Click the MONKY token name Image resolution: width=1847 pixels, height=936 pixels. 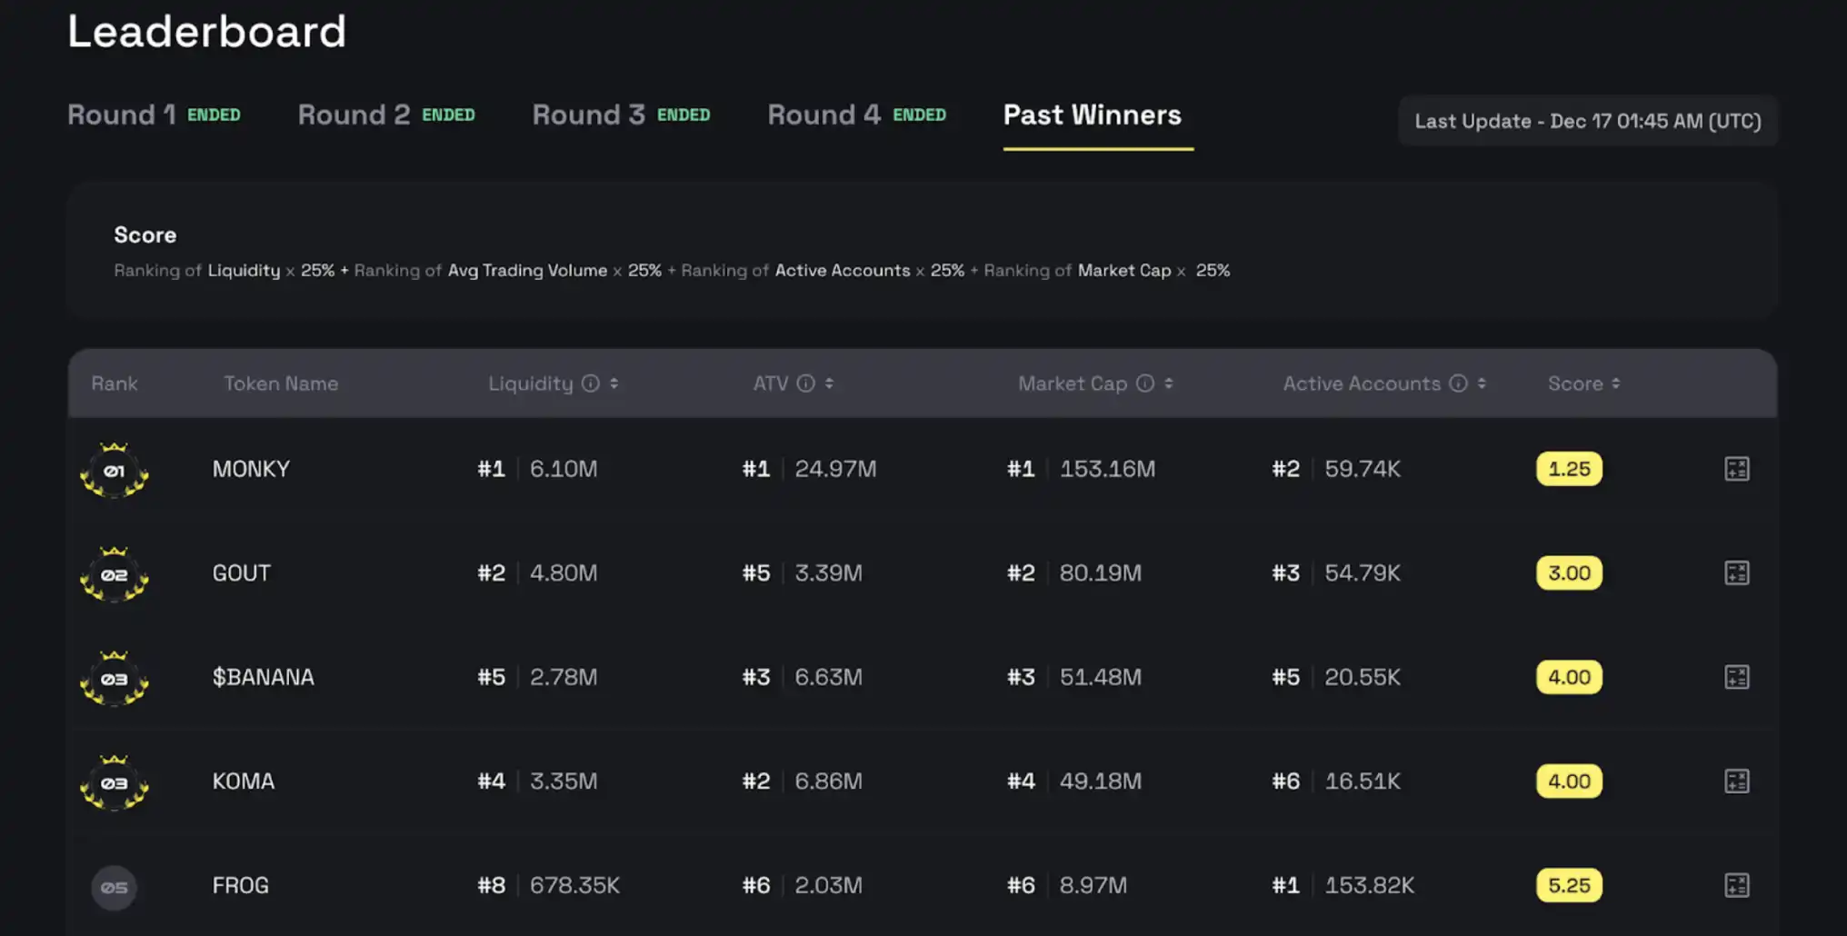pos(251,469)
